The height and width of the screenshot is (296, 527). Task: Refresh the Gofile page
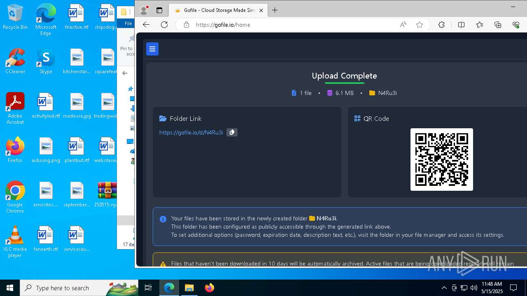click(164, 25)
